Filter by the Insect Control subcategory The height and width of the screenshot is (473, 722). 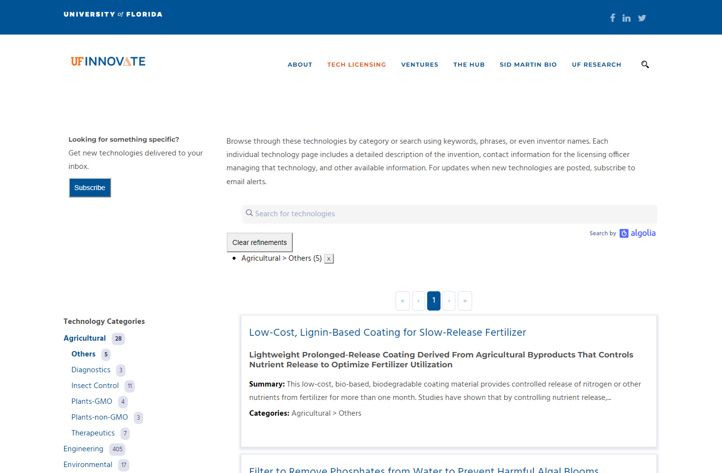coord(95,386)
